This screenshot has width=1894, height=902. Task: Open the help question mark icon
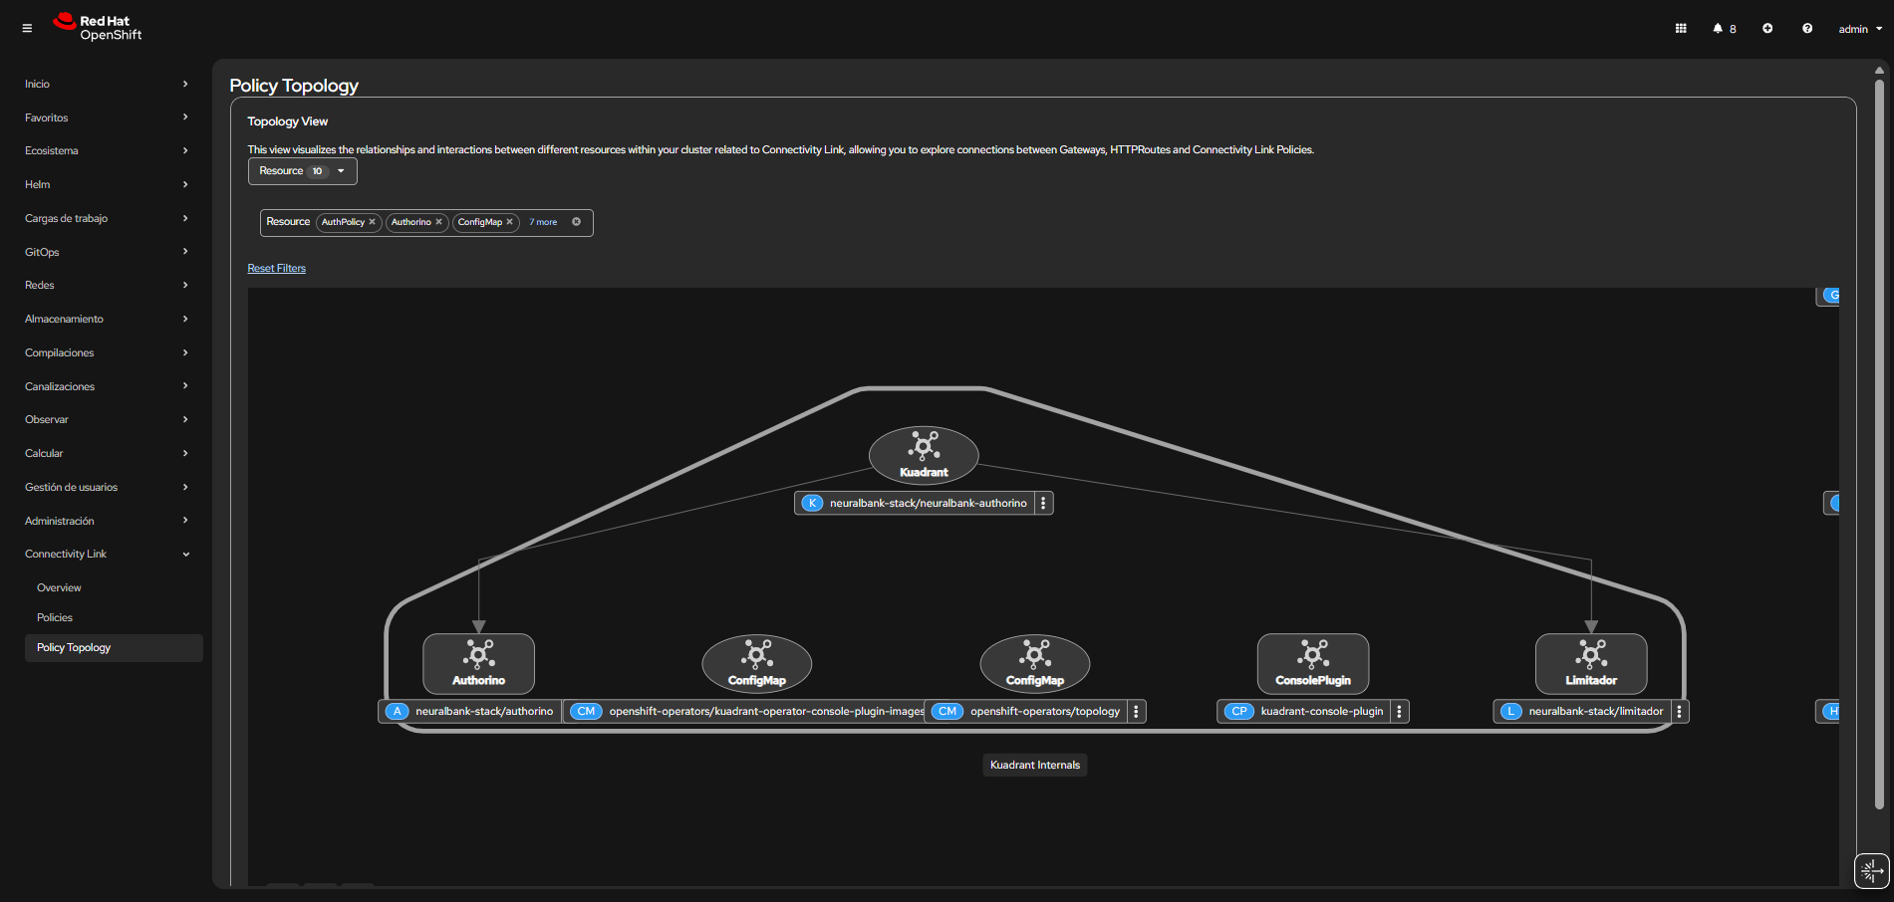1807,29
